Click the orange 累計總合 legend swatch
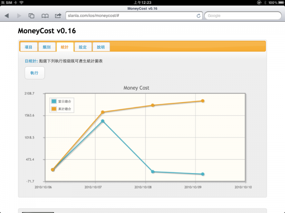This screenshot has height=213, width=285. [54, 109]
